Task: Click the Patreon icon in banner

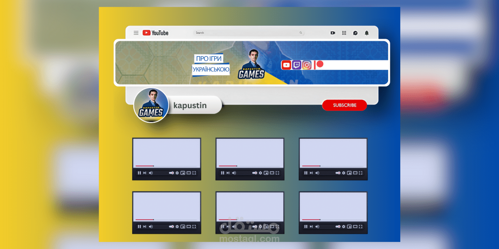Action: [319, 65]
